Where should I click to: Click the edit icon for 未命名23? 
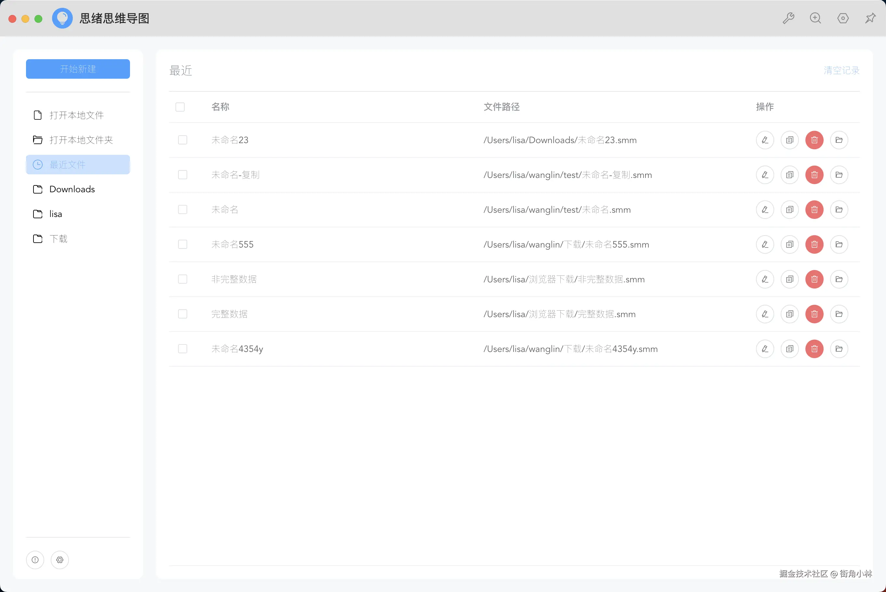click(765, 140)
